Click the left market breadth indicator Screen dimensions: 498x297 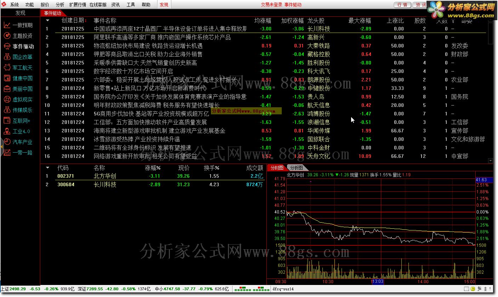click(x=242, y=289)
